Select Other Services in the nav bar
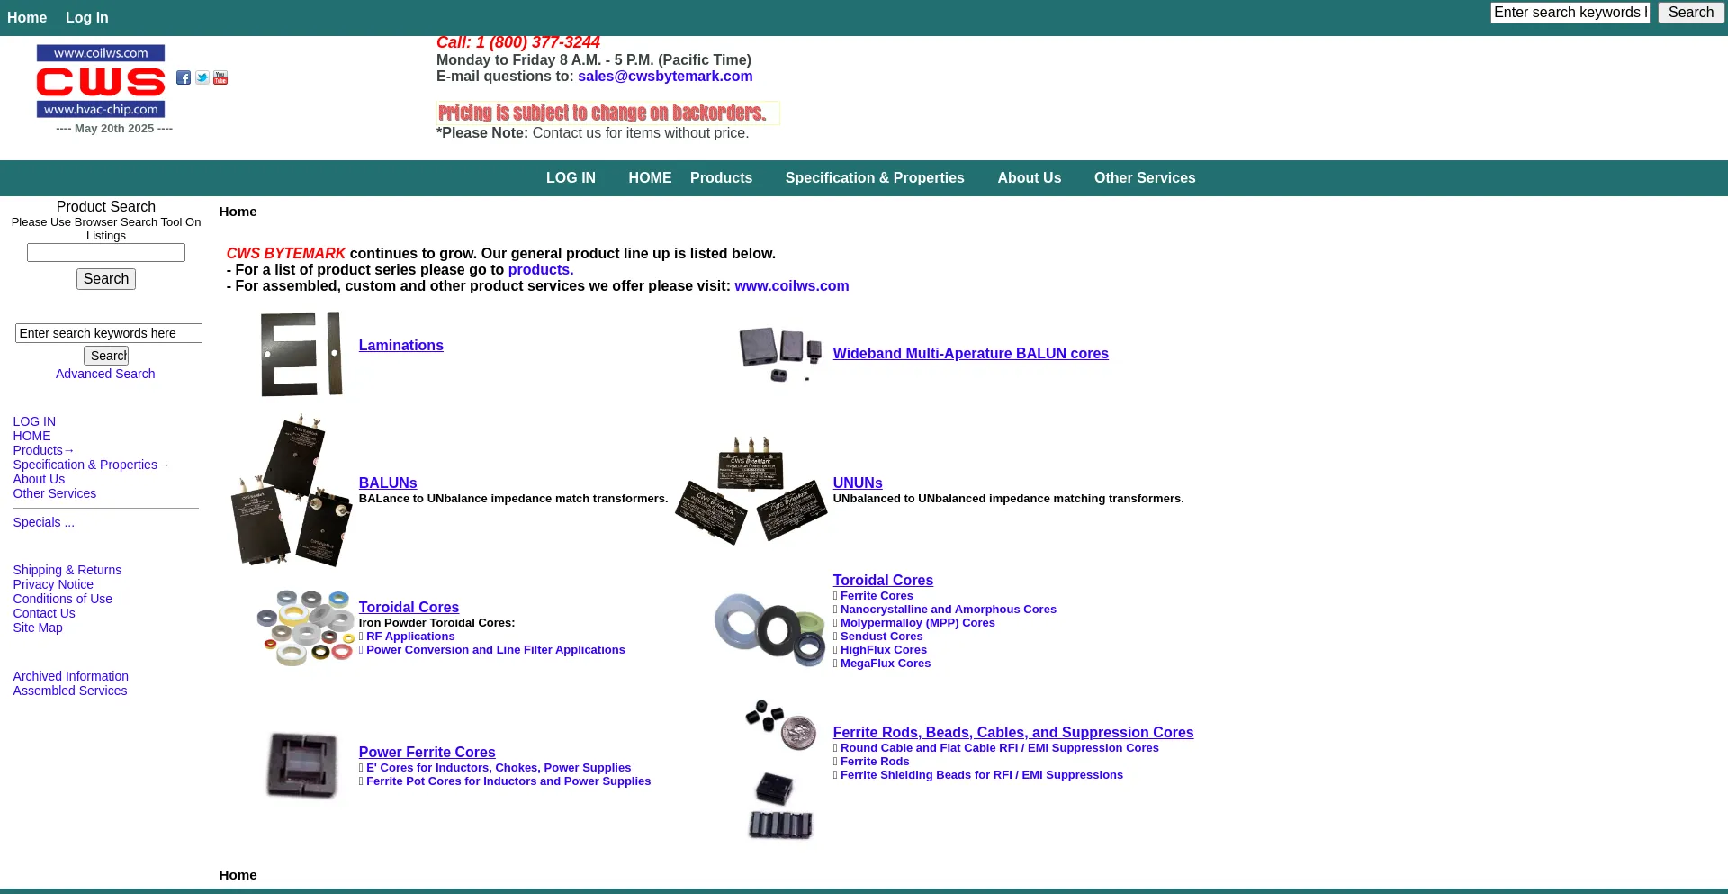Viewport: 1728px width, 894px height. 1144,178
